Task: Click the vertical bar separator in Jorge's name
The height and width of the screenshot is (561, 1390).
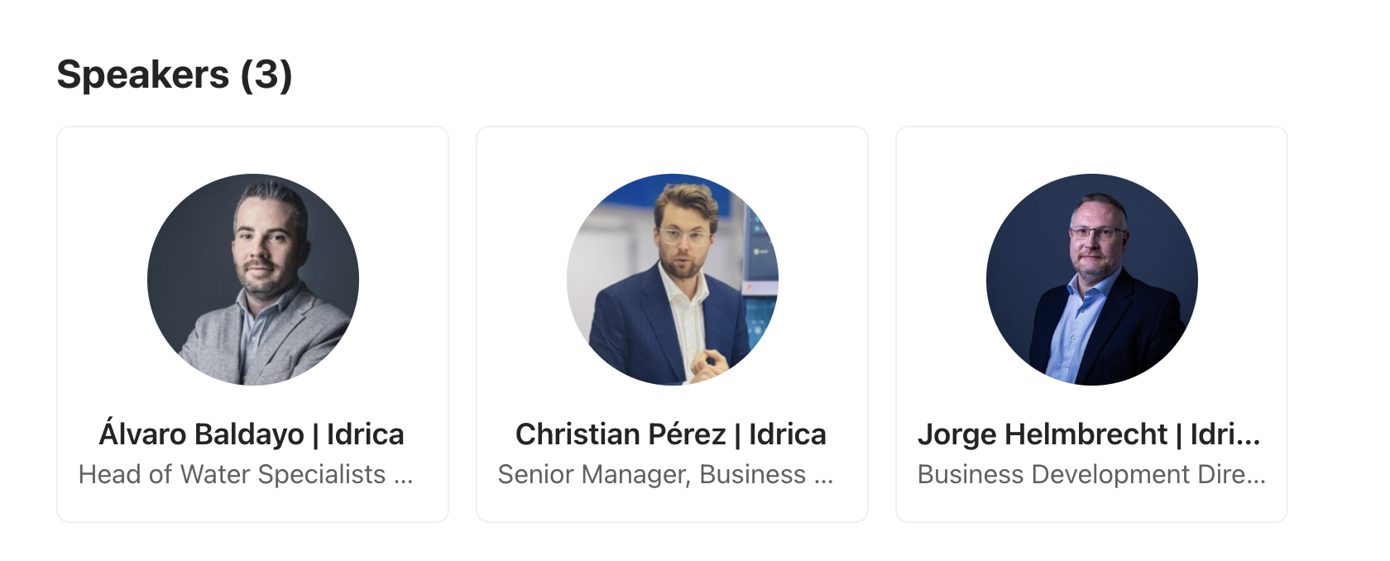Action: [x=1179, y=434]
